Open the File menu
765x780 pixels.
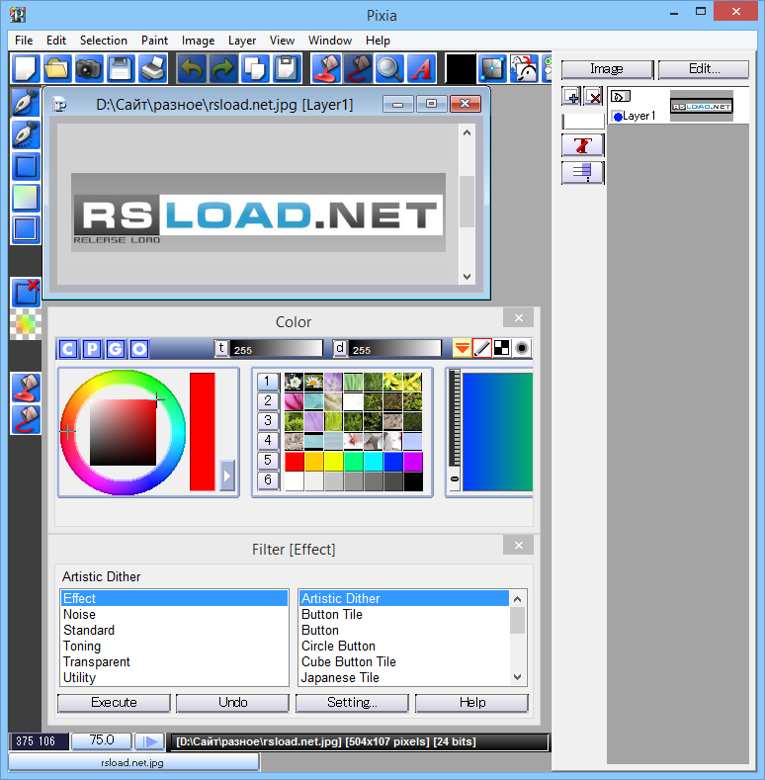24,41
